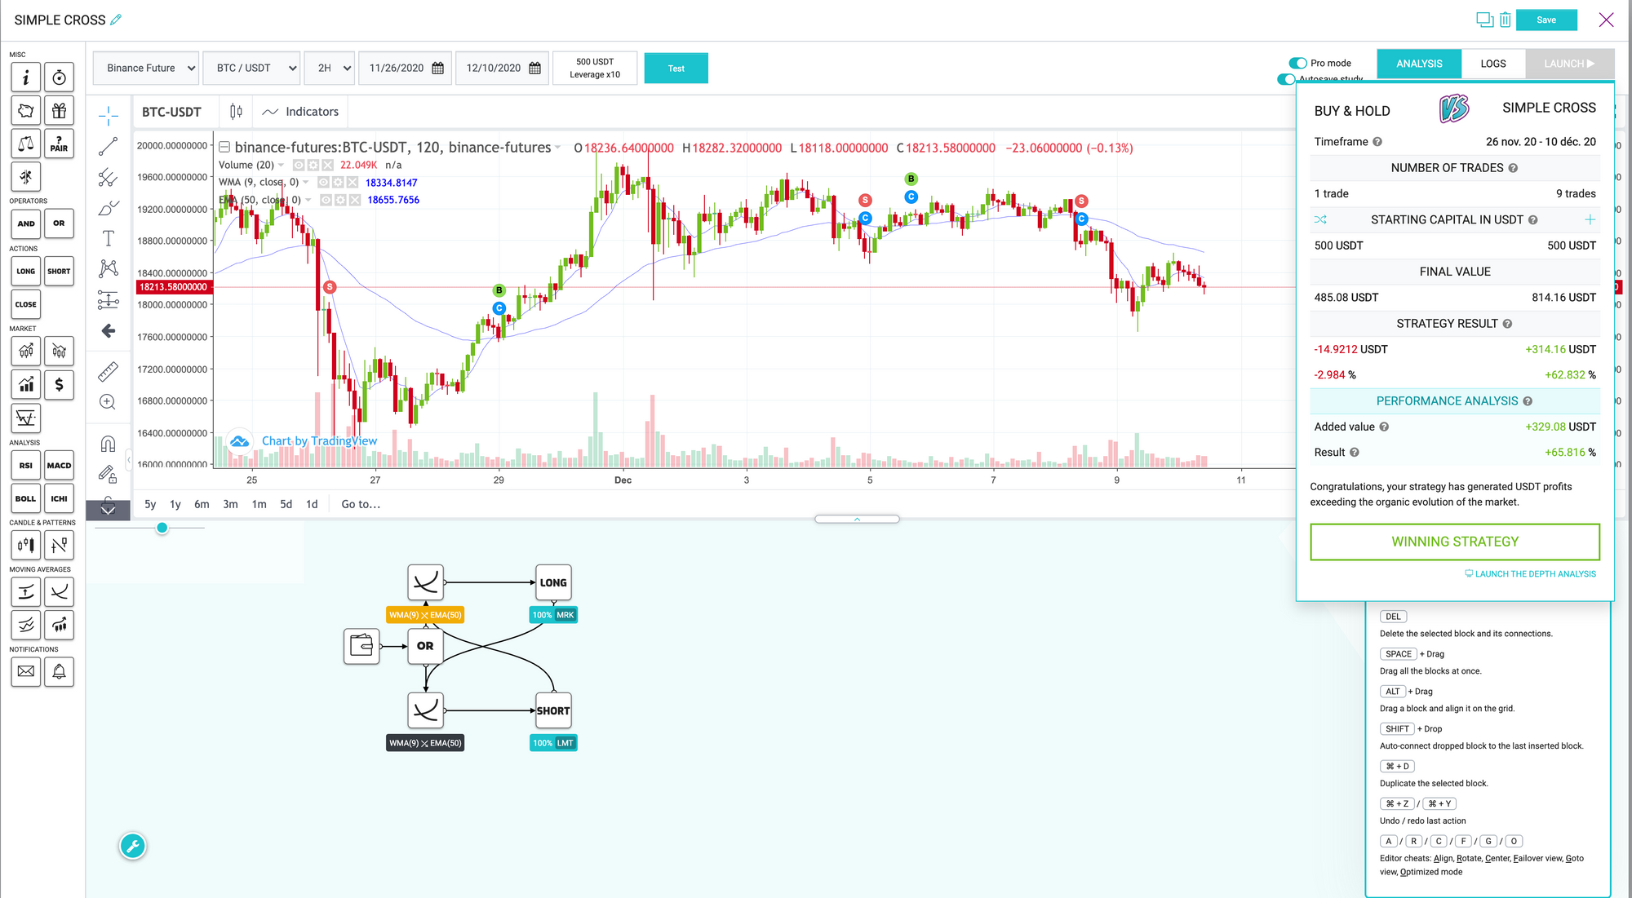Switch to the LOGS tab
This screenshot has width=1632, height=898.
[1493, 64]
